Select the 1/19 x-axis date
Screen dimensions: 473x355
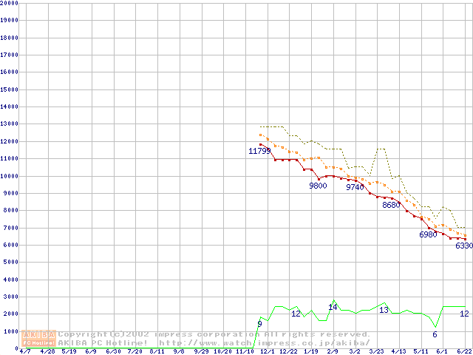(x=311, y=352)
